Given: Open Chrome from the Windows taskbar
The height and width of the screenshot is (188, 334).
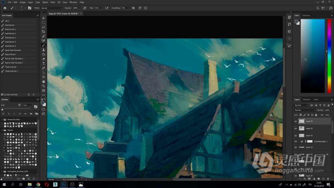Looking at the screenshot, I should pyautogui.click(x=38, y=185).
